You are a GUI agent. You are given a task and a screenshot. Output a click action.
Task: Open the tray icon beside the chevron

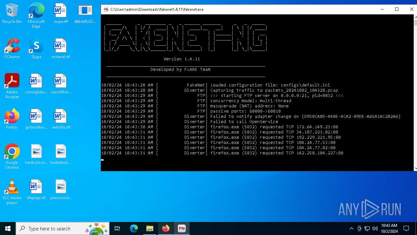click(x=359, y=228)
